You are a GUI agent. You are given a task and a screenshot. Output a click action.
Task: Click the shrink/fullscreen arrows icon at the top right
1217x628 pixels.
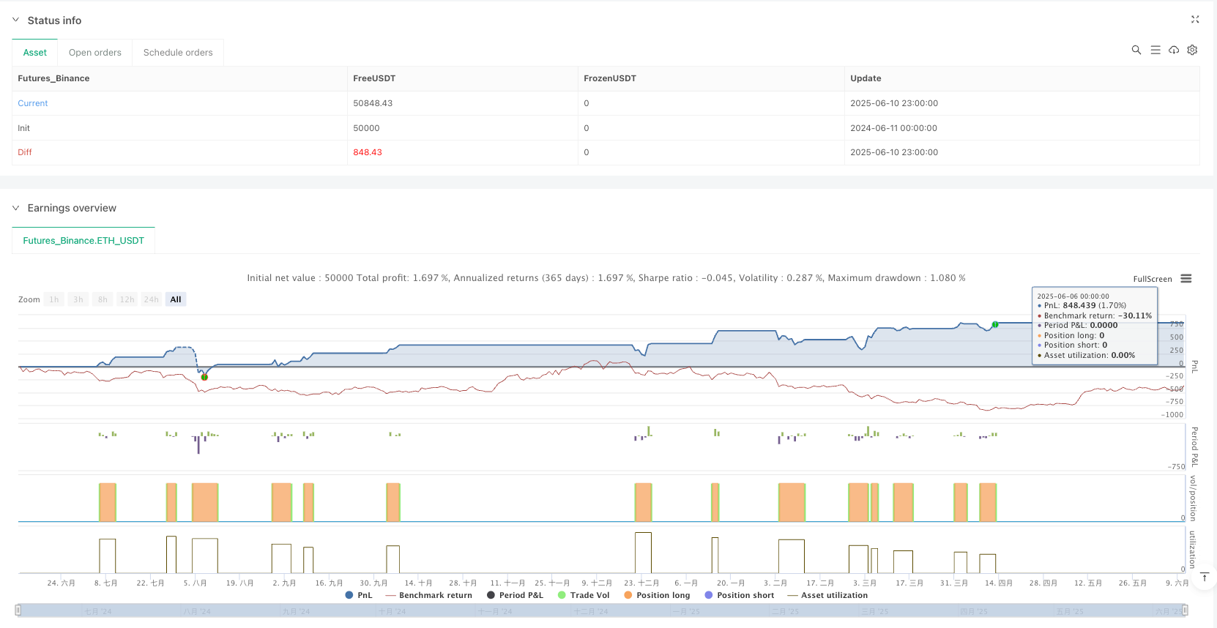tap(1195, 20)
